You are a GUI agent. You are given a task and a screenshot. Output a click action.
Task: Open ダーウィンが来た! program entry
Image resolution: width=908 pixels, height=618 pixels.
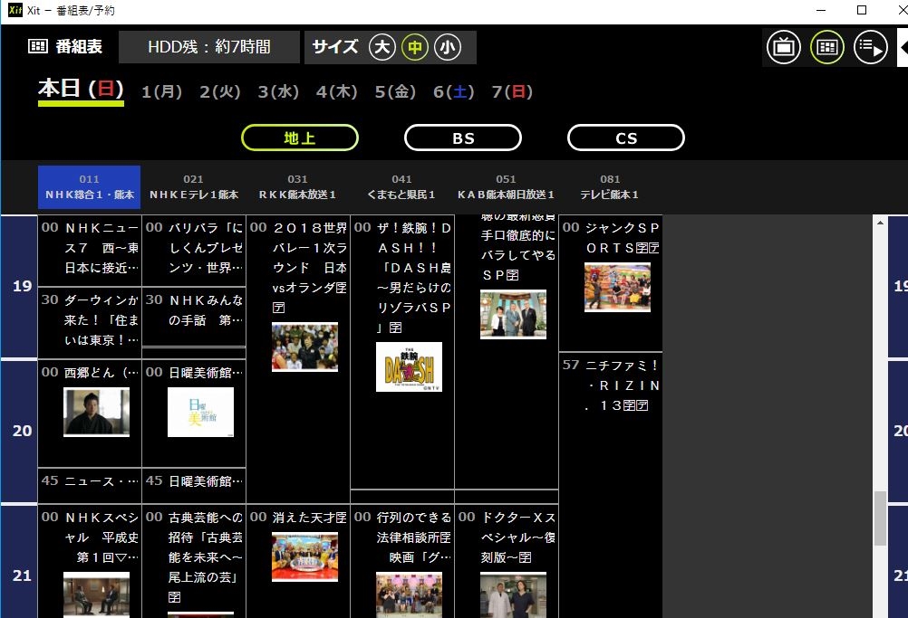coord(90,323)
